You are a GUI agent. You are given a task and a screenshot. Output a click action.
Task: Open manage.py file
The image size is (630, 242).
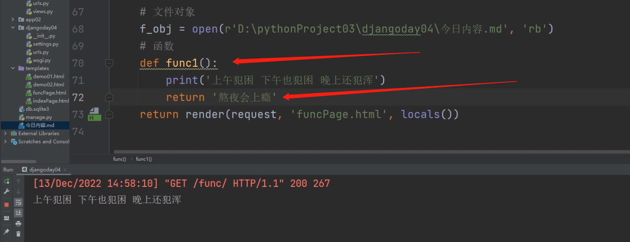[38, 117]
